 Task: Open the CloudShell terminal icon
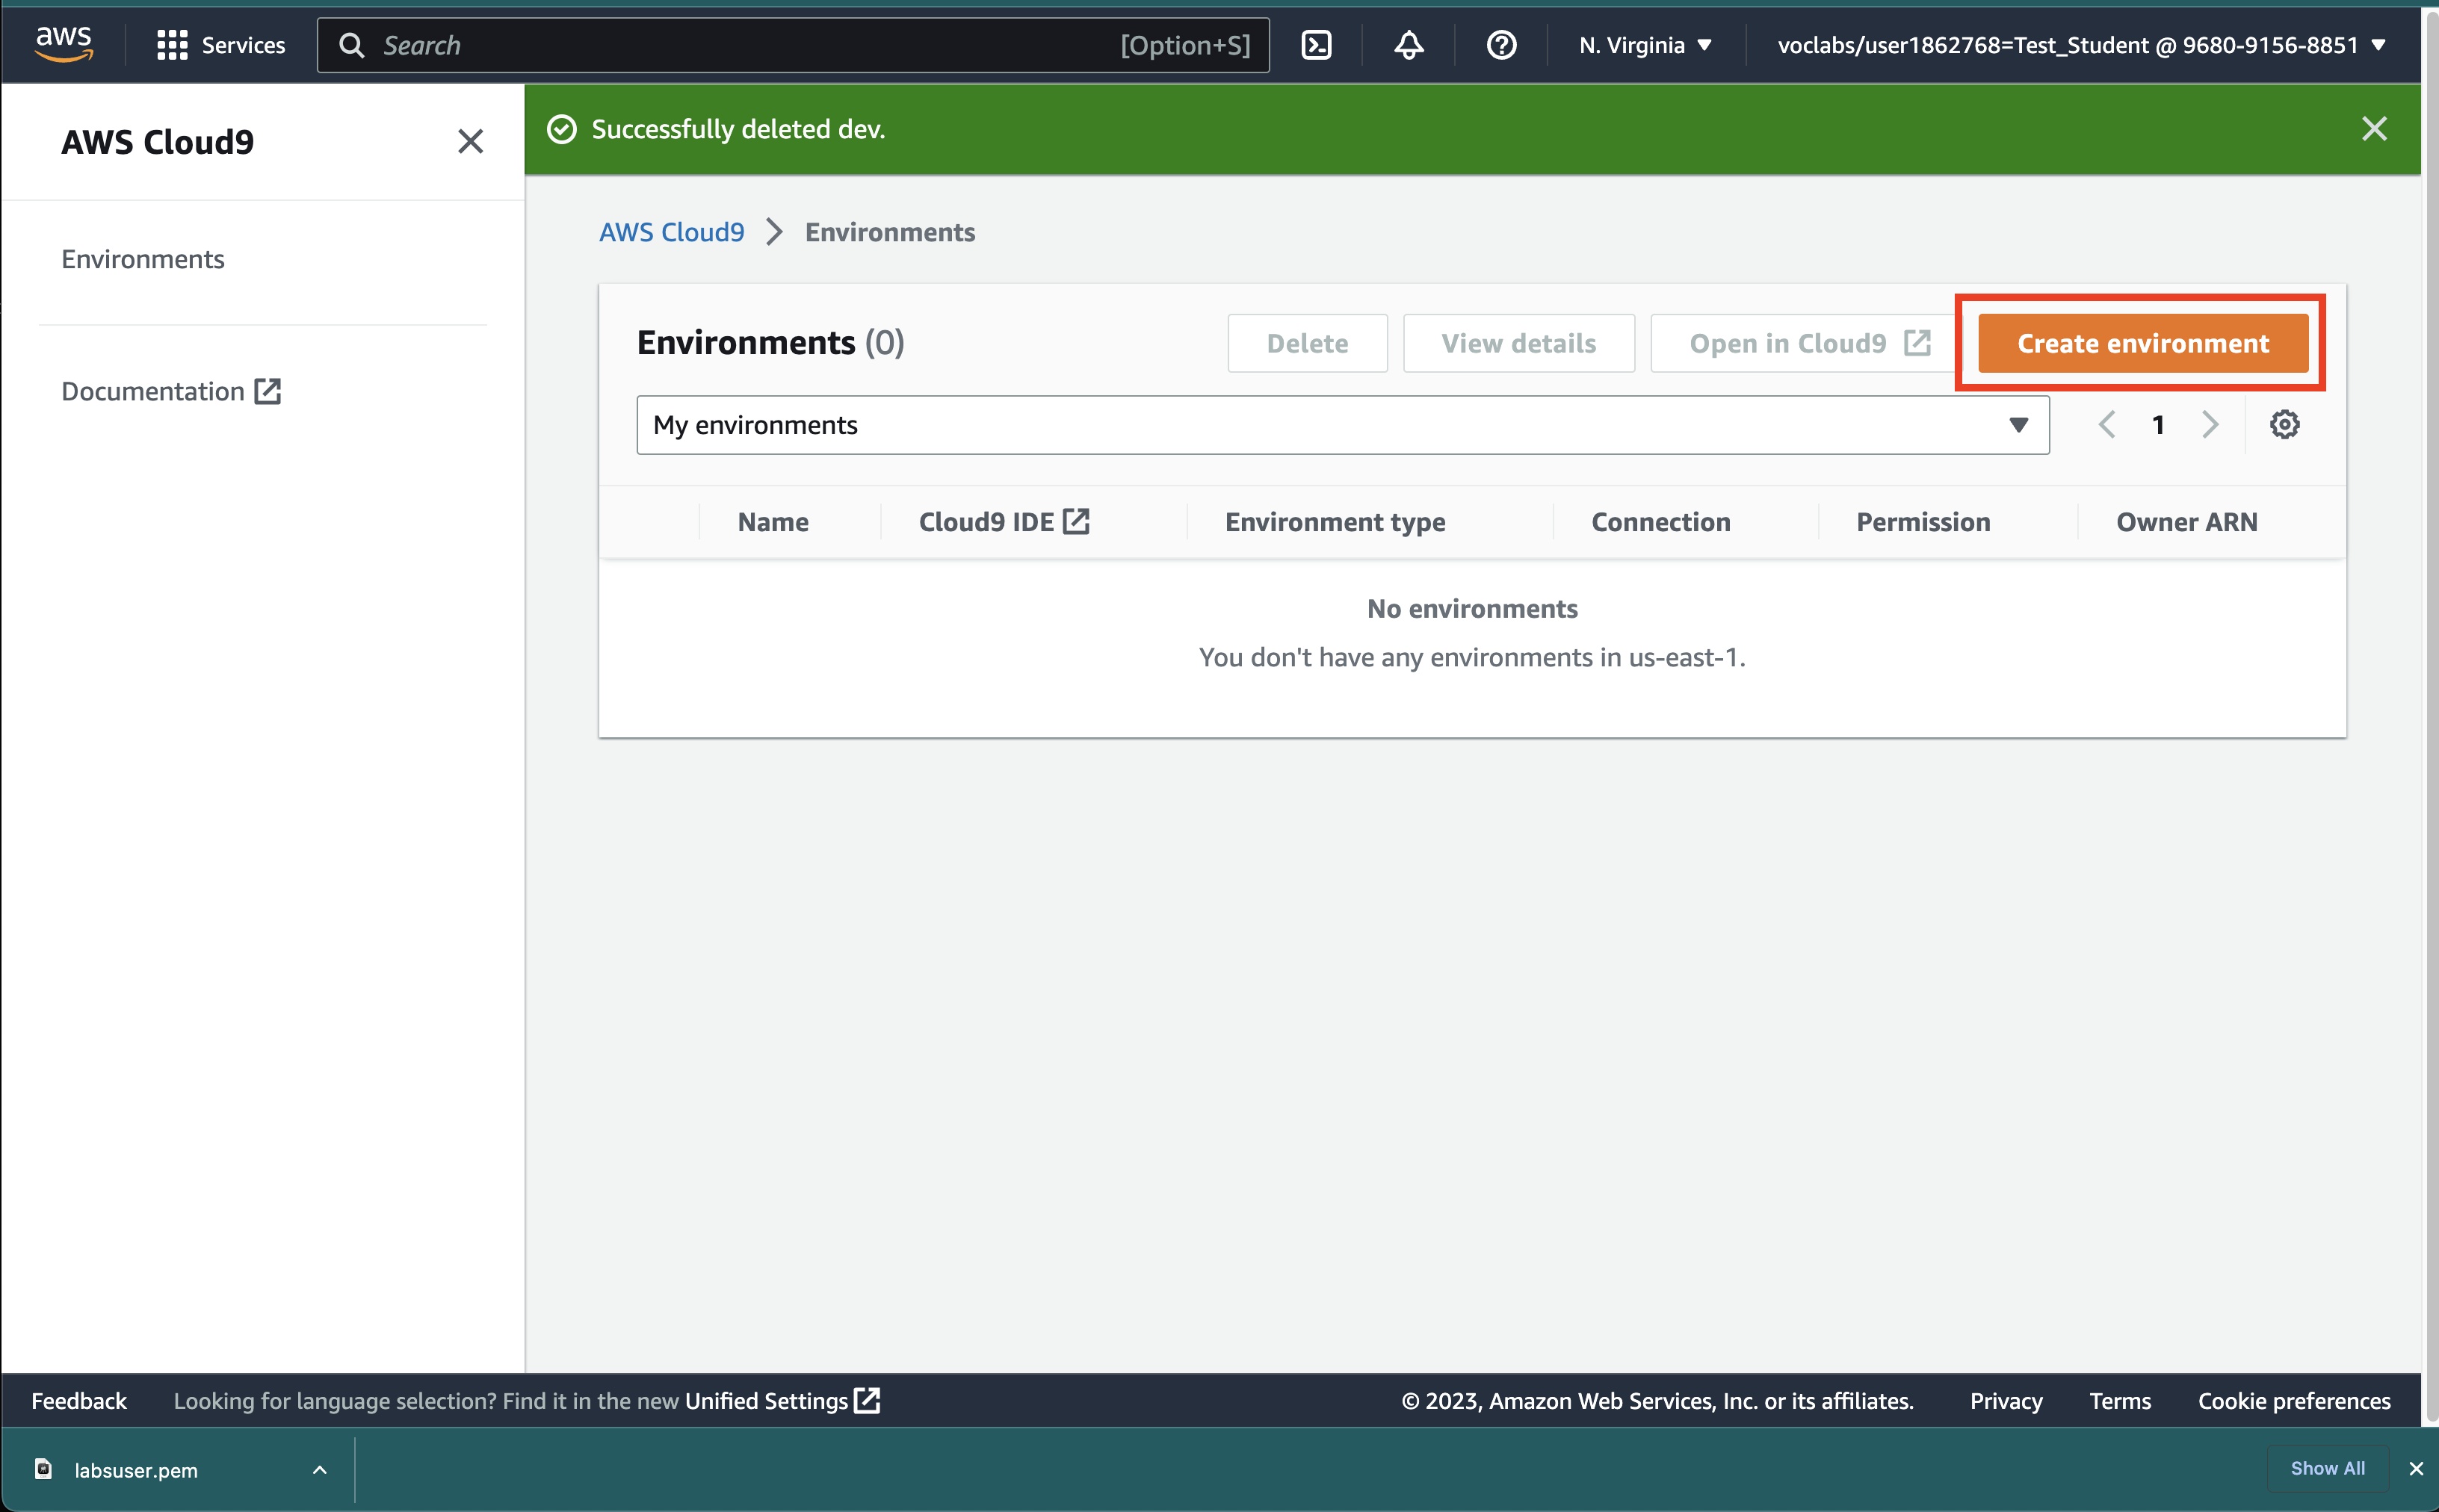point(1316,45)
